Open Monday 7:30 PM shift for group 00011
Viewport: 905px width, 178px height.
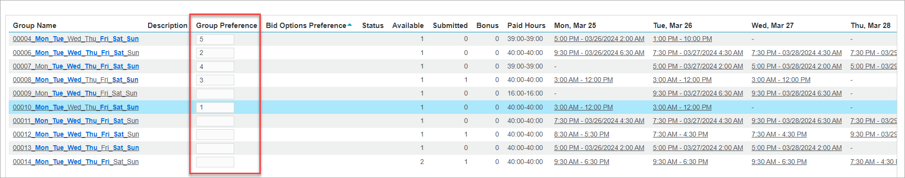599,121
